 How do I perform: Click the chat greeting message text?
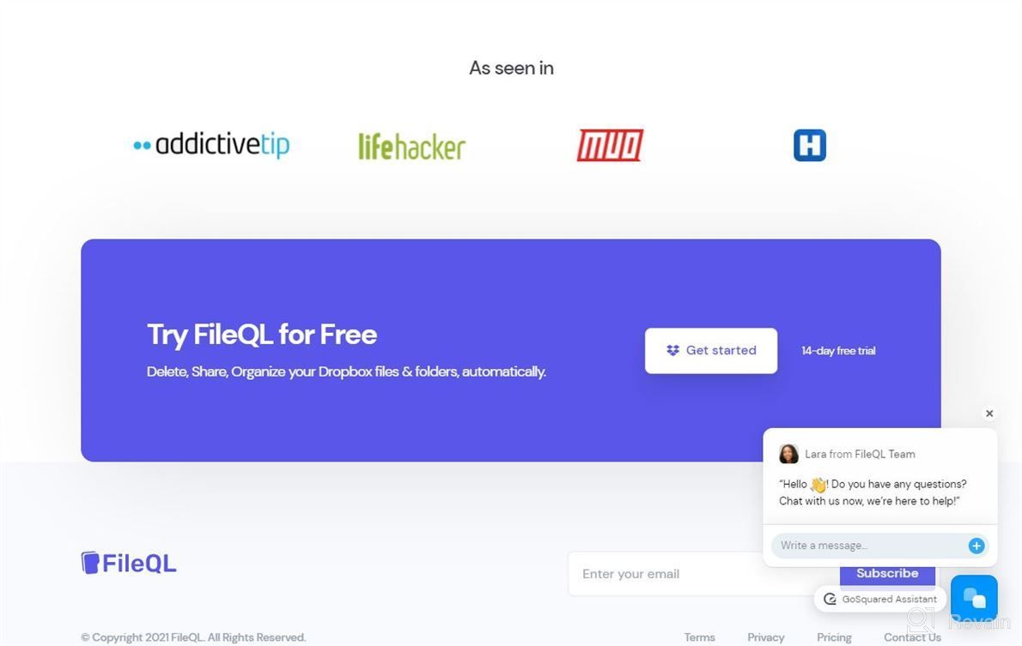pyautogui.click(x=873, y=492)
